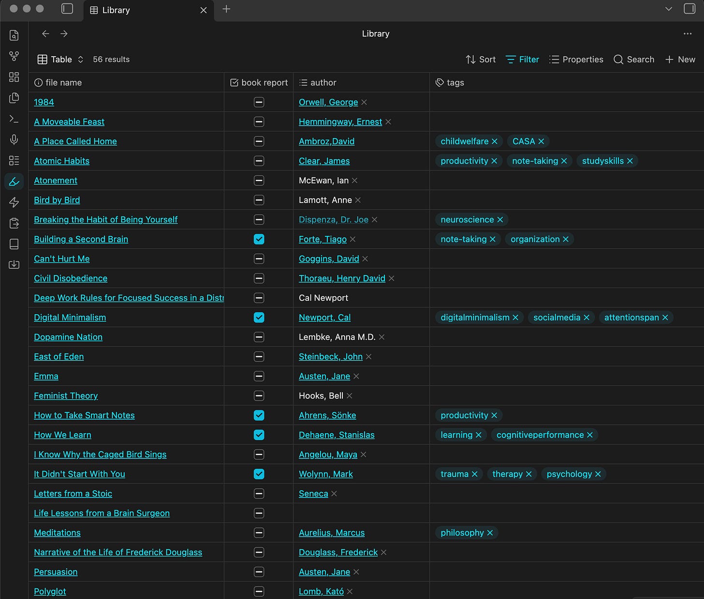Check the book report box for 1984

pyautogui.click(x=259, y=102)
